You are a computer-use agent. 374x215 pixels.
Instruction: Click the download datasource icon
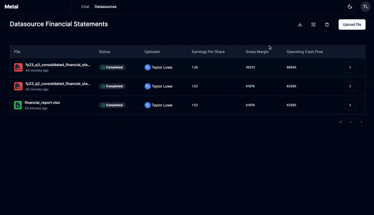pyautogui.click(x=300, y=25)
